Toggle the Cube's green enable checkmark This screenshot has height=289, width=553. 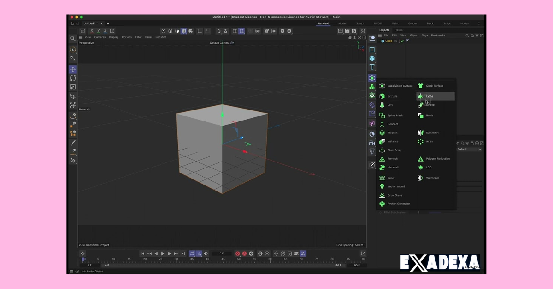402,41
